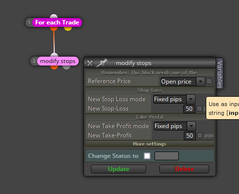Toggle the checkbox beside New Stop-Loss value
This screenshot has width=239, height=194.
pyautogui.click(x=199, y=108)
